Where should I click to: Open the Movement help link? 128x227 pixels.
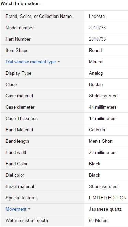pyautogui.click(x=16, y=209)
